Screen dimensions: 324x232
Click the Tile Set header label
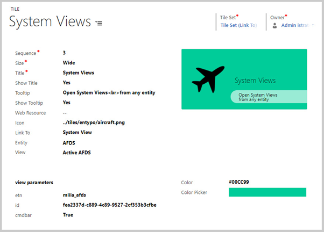(x=228, y=18)
